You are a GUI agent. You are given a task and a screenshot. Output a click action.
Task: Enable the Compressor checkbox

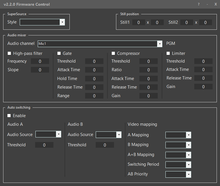[113, 53]
